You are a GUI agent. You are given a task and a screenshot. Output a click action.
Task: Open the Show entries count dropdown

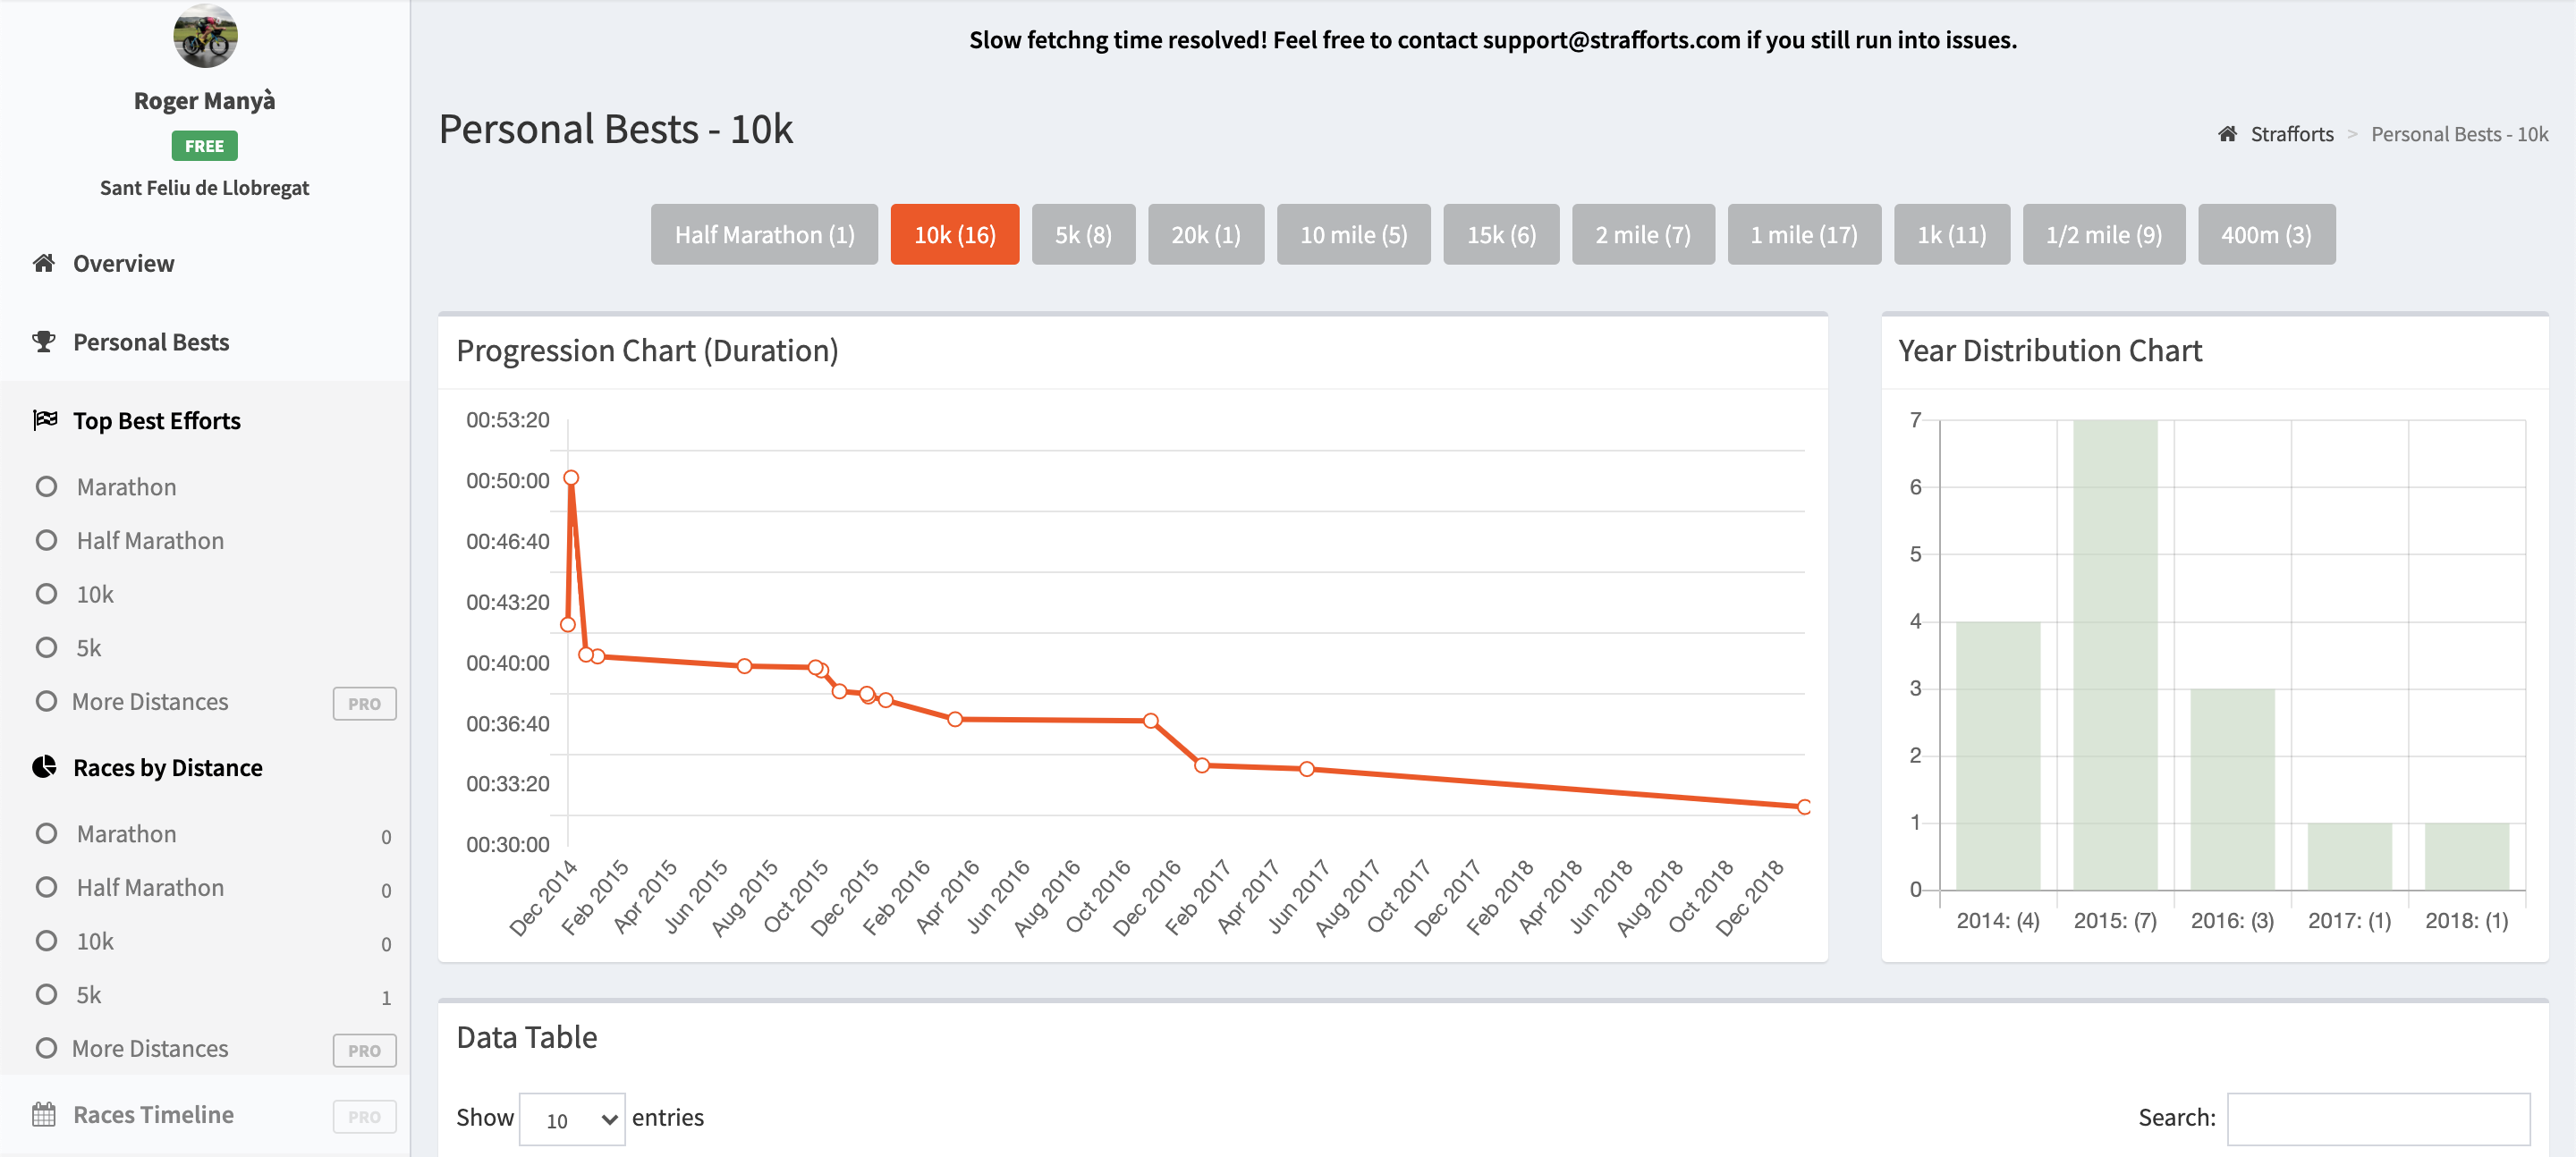point(572,1119)
